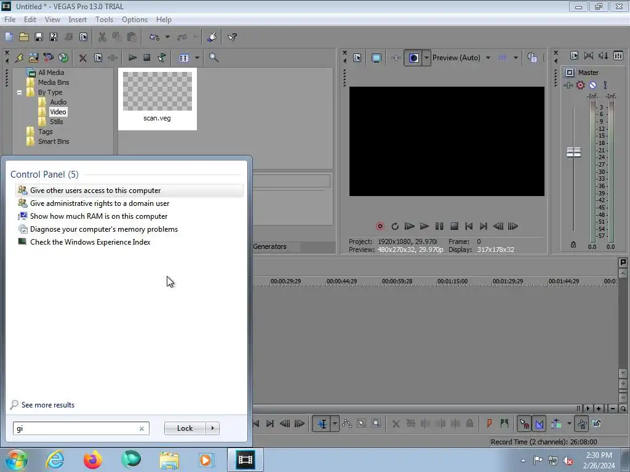Screen dimensions: 630x472
Task: Open the Edit menu
Action: (30, 19)
